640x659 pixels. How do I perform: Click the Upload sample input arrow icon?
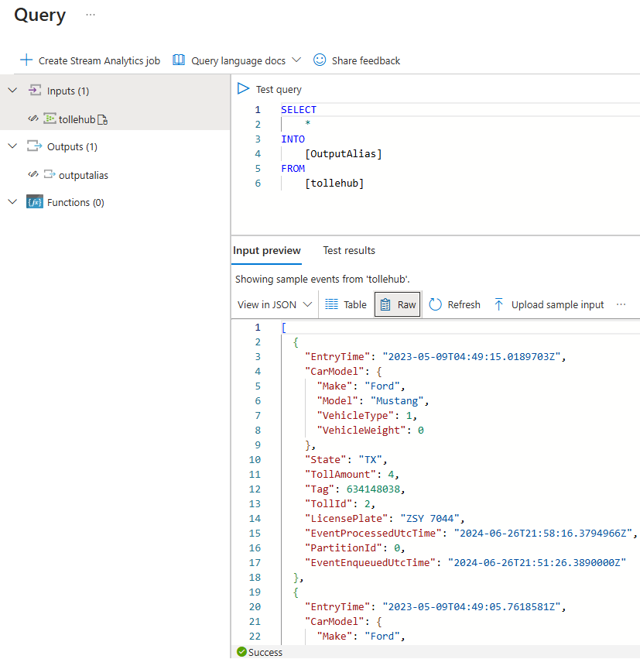click(499, 304)
